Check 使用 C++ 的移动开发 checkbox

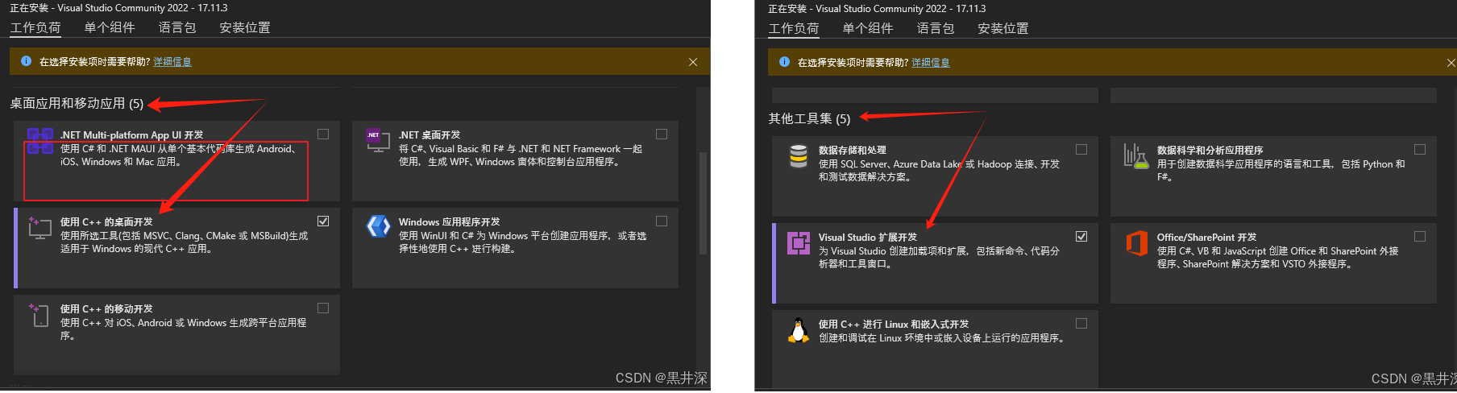pyautogui.click(x=323, y=308)
